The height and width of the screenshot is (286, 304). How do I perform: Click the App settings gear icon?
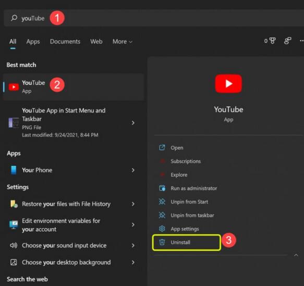tap(162, 229)
